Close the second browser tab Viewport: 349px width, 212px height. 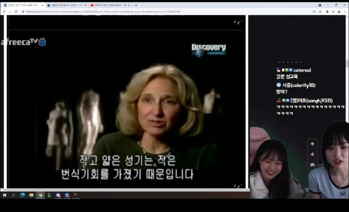pyautogui.click(x=85, y=5)
